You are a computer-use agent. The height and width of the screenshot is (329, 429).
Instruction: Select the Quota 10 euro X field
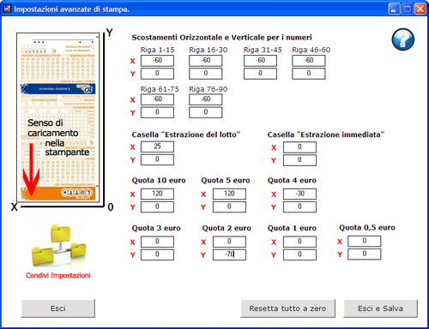click(x=157, y=194)
